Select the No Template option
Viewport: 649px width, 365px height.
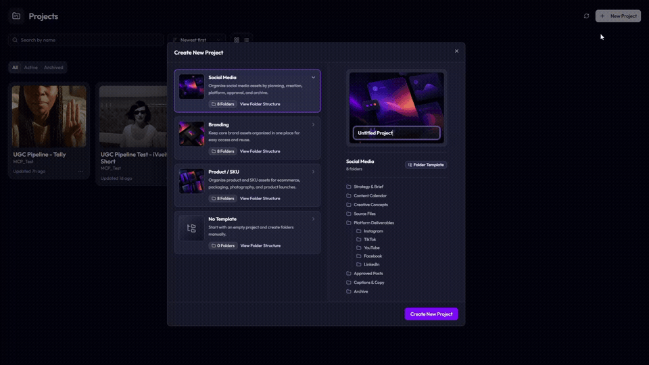coord(247,232)
